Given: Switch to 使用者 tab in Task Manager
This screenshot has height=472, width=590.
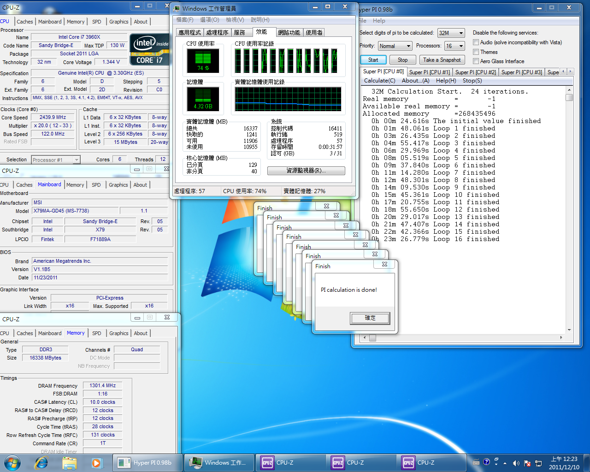Looking at the screenshot, I should (x=314, y=33).
